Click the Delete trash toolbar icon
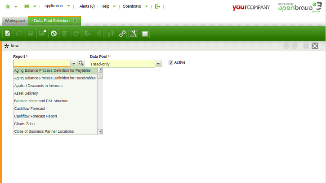The height and width of the screenshot is (183, 326). point(65,34)
